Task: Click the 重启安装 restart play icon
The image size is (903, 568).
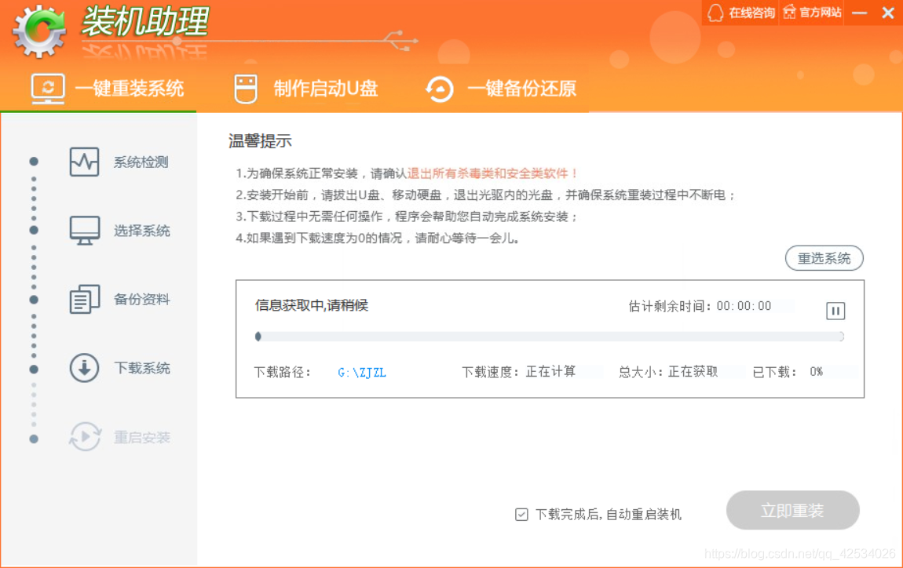Action: (86, 437)
